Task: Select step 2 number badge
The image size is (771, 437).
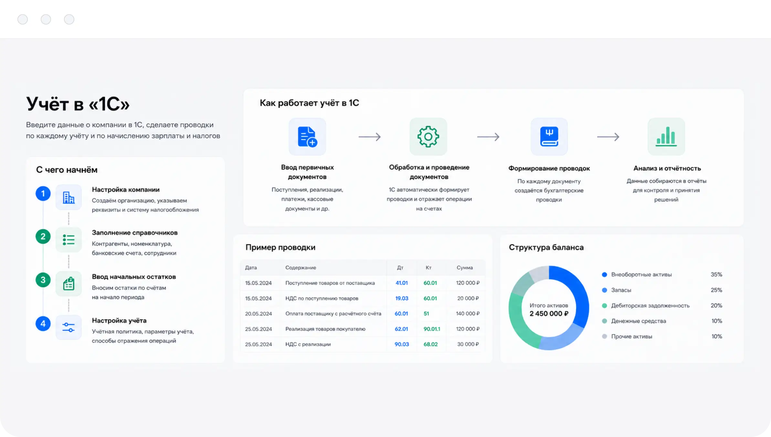Action: pos(43,237)
